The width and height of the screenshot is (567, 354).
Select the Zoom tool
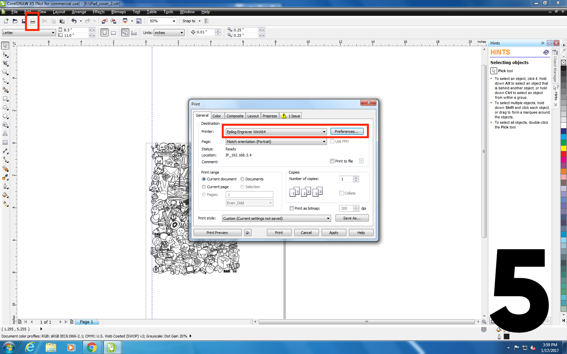click(5, 72)
